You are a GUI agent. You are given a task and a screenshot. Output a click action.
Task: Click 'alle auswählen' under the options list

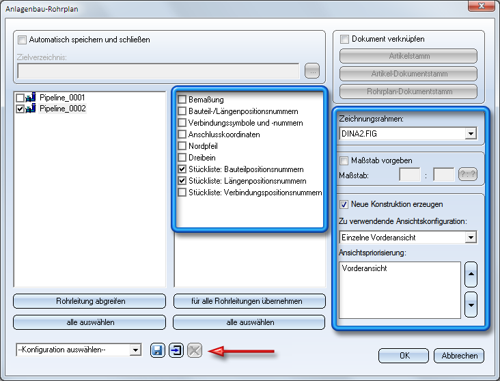coord(249,322)
